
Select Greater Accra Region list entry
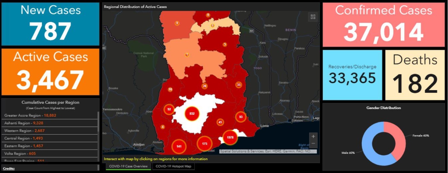tap(50, 115)
